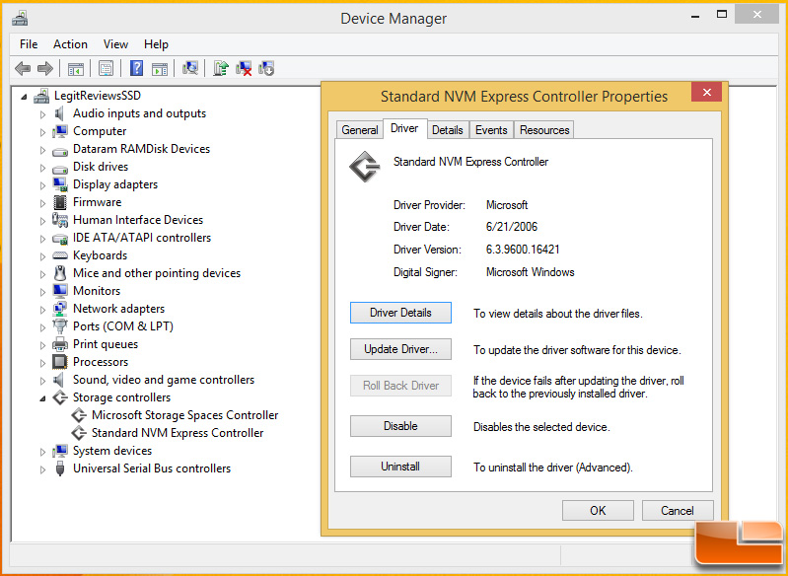
Task: Click the Disk drives category icon
Action: point(60,169)
